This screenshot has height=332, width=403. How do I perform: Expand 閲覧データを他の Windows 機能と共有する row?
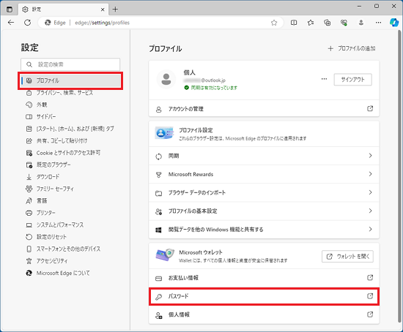click(264, 230)
